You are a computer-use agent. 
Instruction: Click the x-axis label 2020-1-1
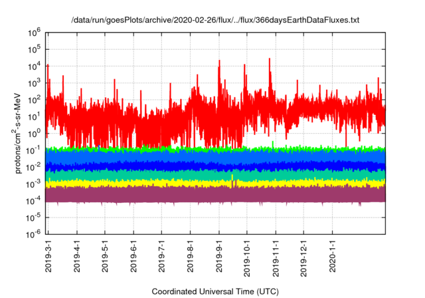[x=332, y=256]
